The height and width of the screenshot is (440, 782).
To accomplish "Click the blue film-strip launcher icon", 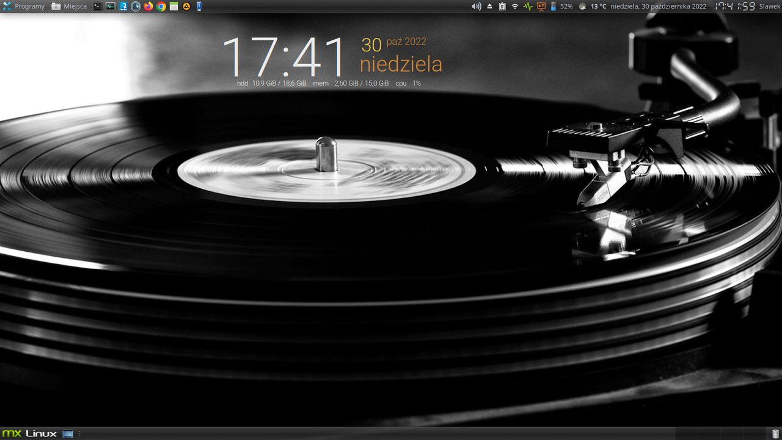I will 123,6.
